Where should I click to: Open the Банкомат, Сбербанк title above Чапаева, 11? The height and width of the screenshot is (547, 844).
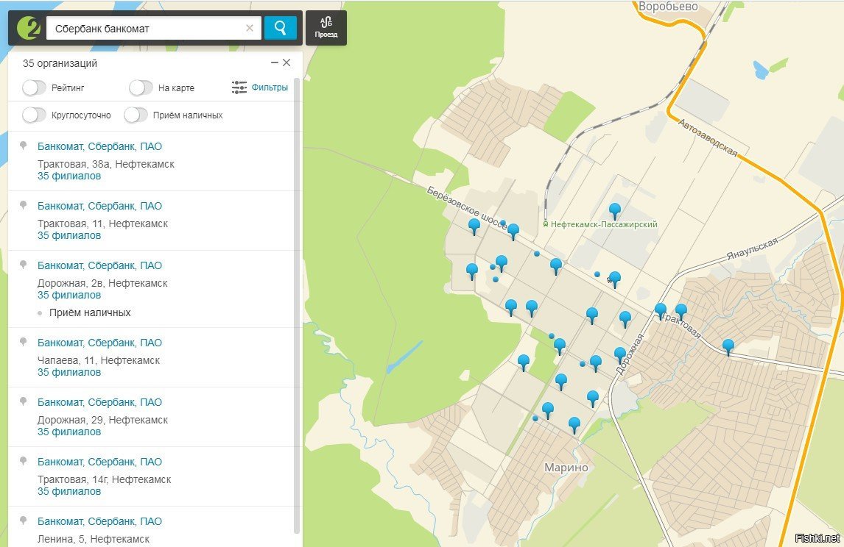coord(99,343)
